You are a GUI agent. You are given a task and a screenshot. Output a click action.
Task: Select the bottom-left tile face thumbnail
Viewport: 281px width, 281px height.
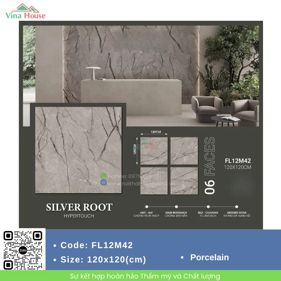154,181
